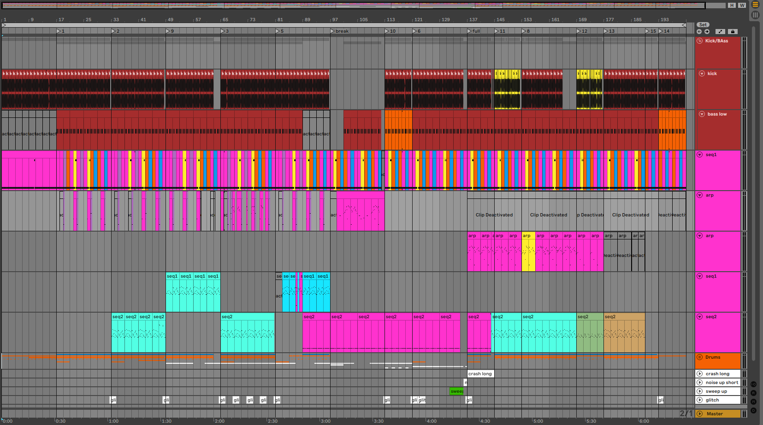Fold the lower arp track
The height and width of the screenshot is (425, 763).
[x=700, y=236]
